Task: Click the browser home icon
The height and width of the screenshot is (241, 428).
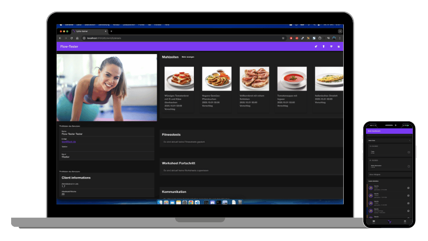Action: [x=77, y=38]
